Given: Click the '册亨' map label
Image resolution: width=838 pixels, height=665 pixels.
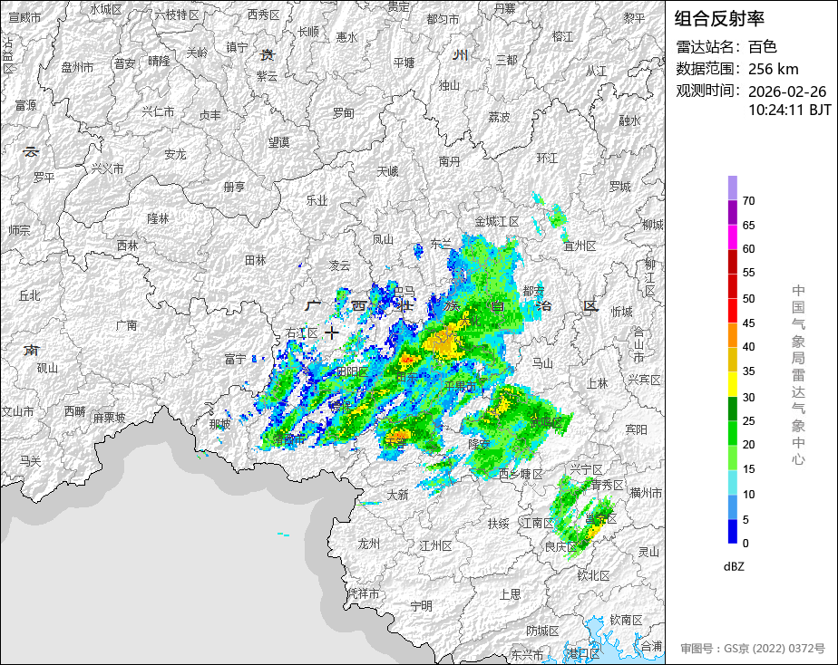Looking at the screenshot, I should tap(234, 187).
